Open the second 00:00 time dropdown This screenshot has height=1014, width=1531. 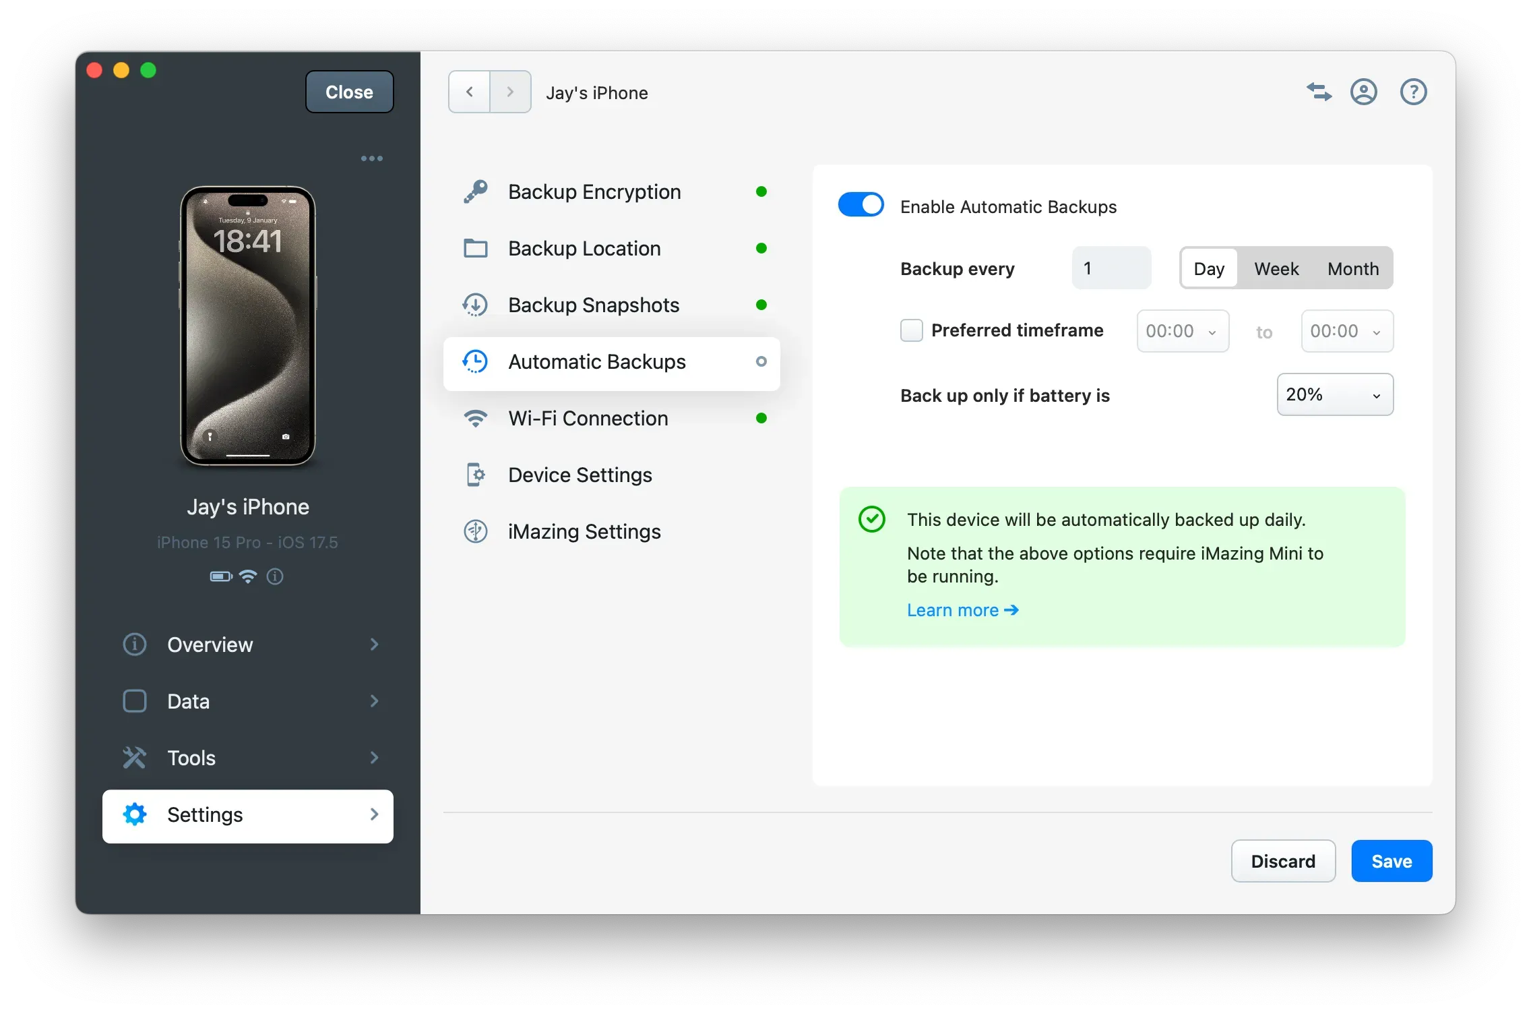[1346, 331]
